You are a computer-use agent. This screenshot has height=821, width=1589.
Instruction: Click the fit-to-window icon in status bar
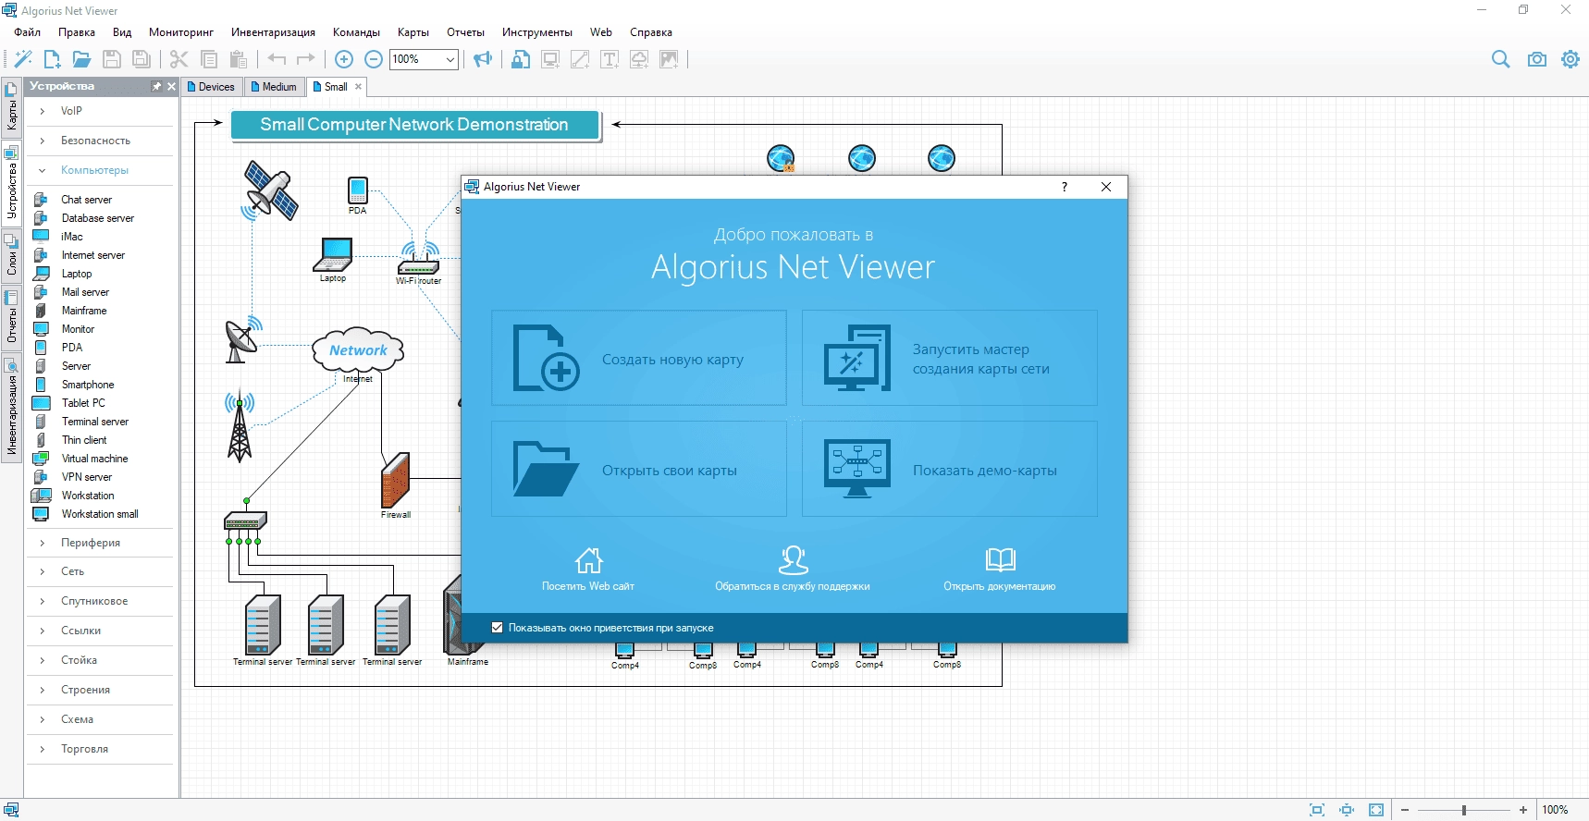[1317, 810]
